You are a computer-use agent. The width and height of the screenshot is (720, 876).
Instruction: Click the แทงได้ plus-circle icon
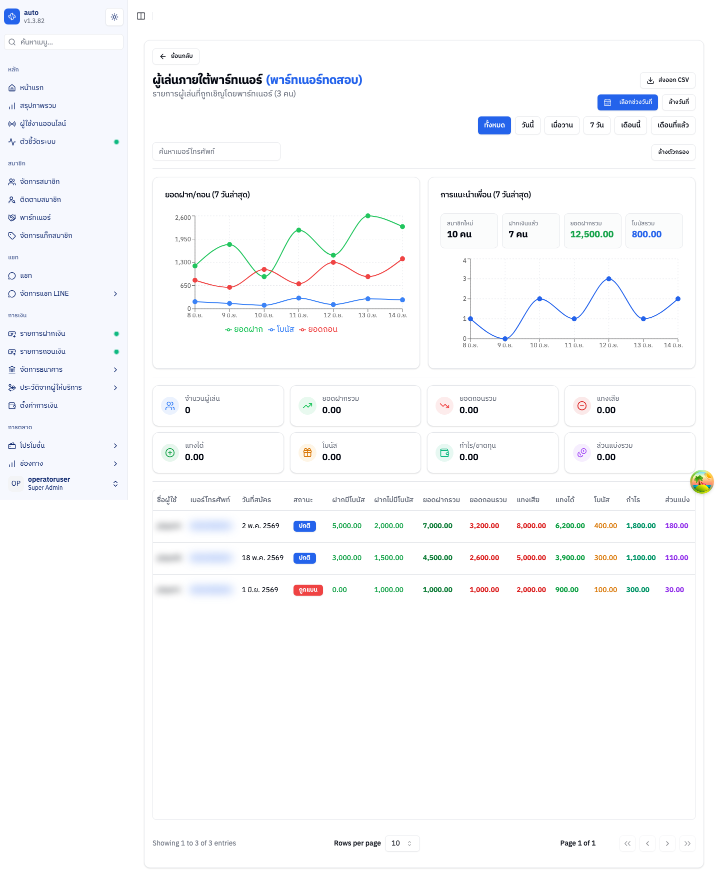[170, 453]
